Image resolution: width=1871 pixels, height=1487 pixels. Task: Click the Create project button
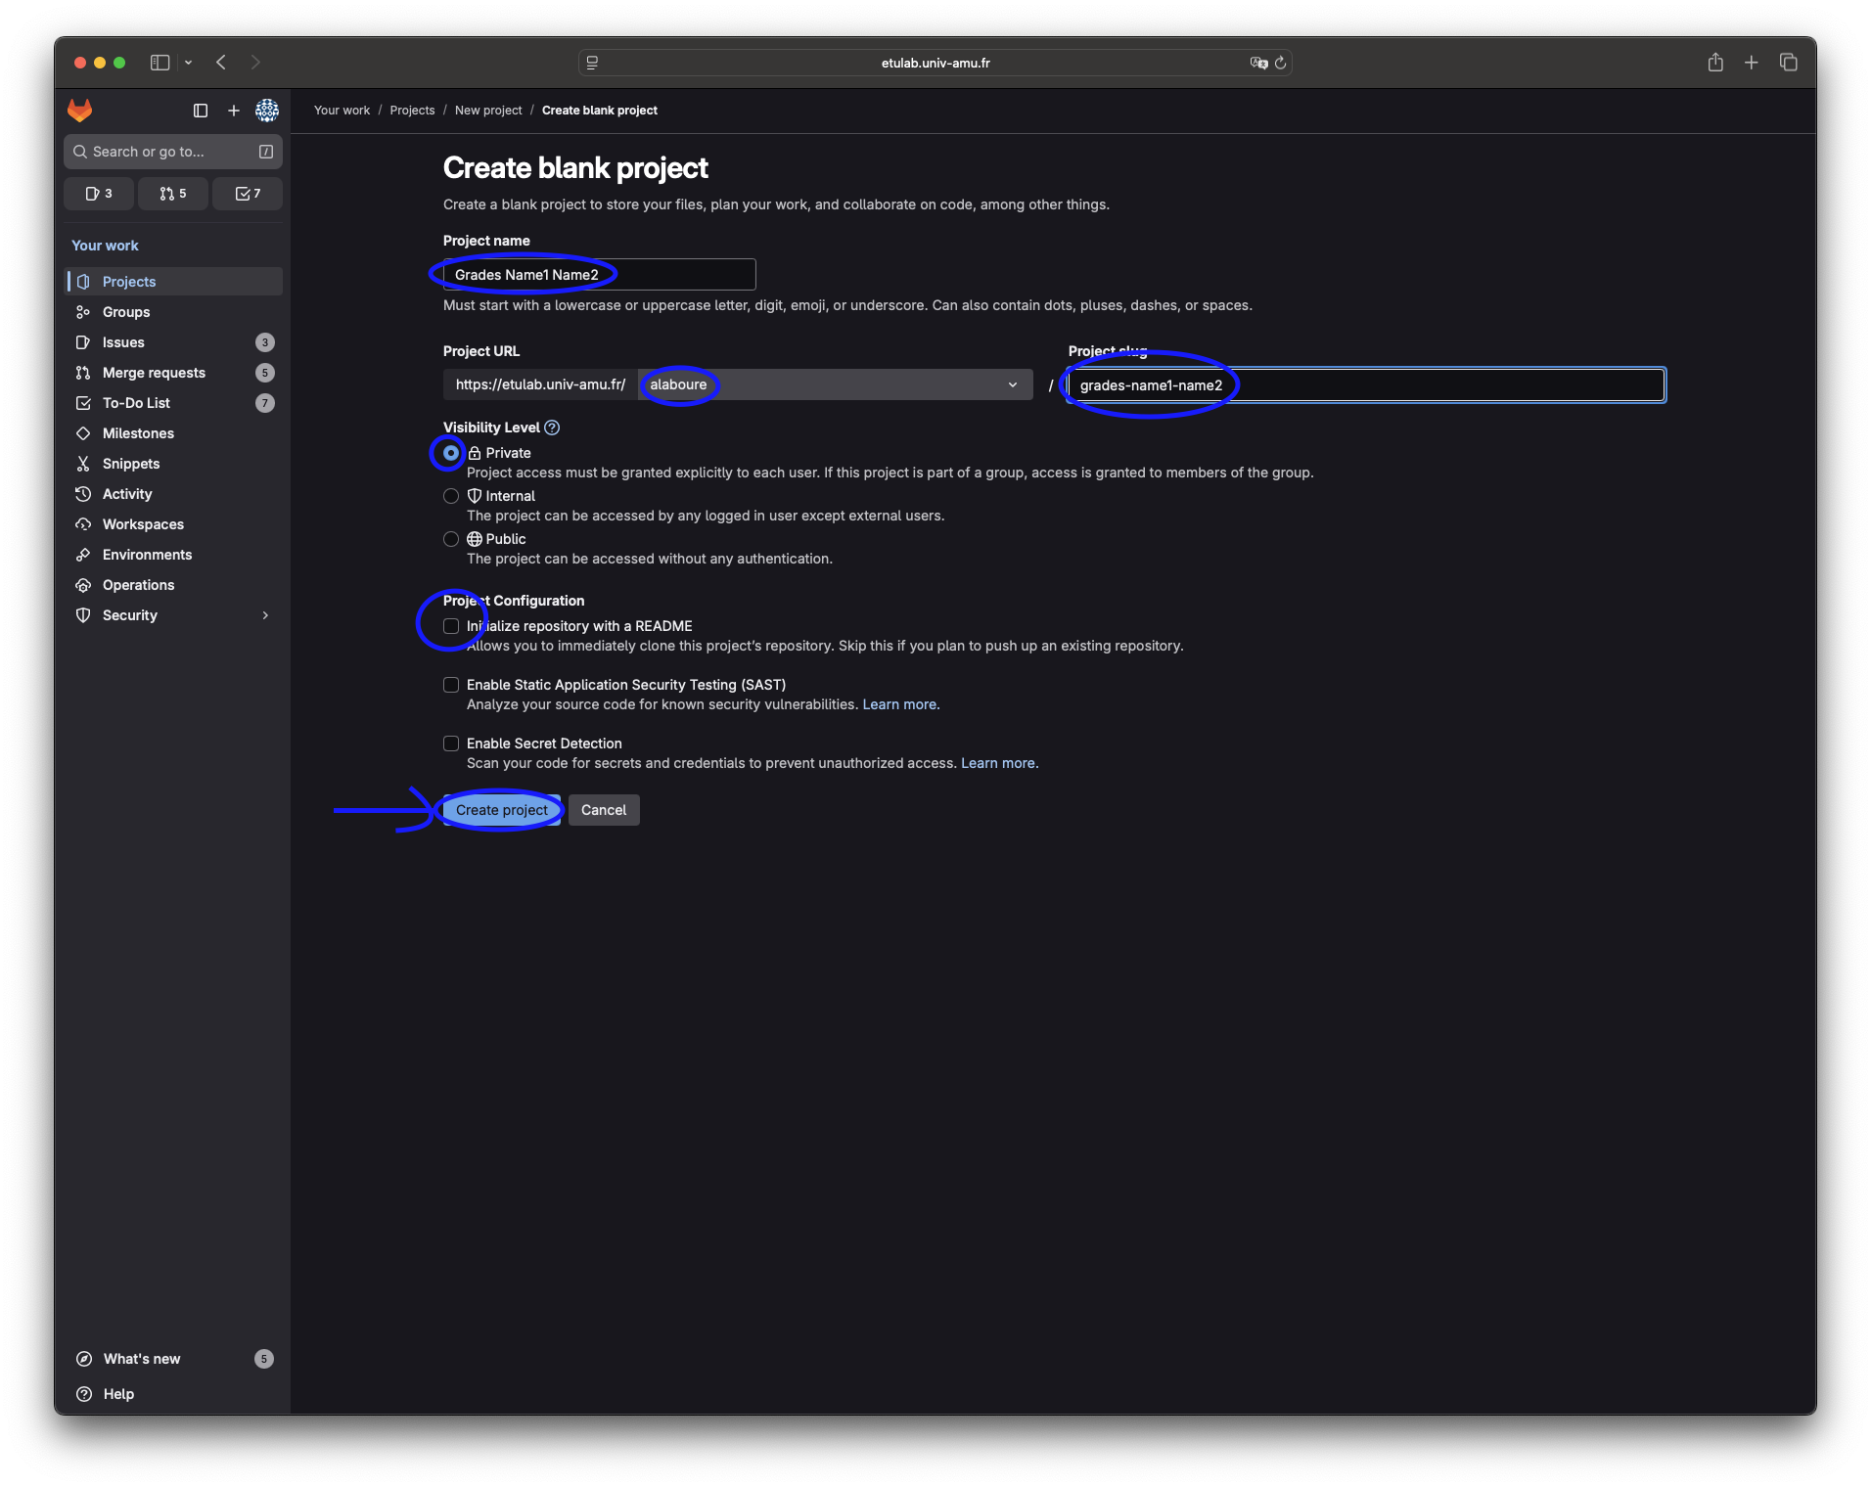[501, 810]
